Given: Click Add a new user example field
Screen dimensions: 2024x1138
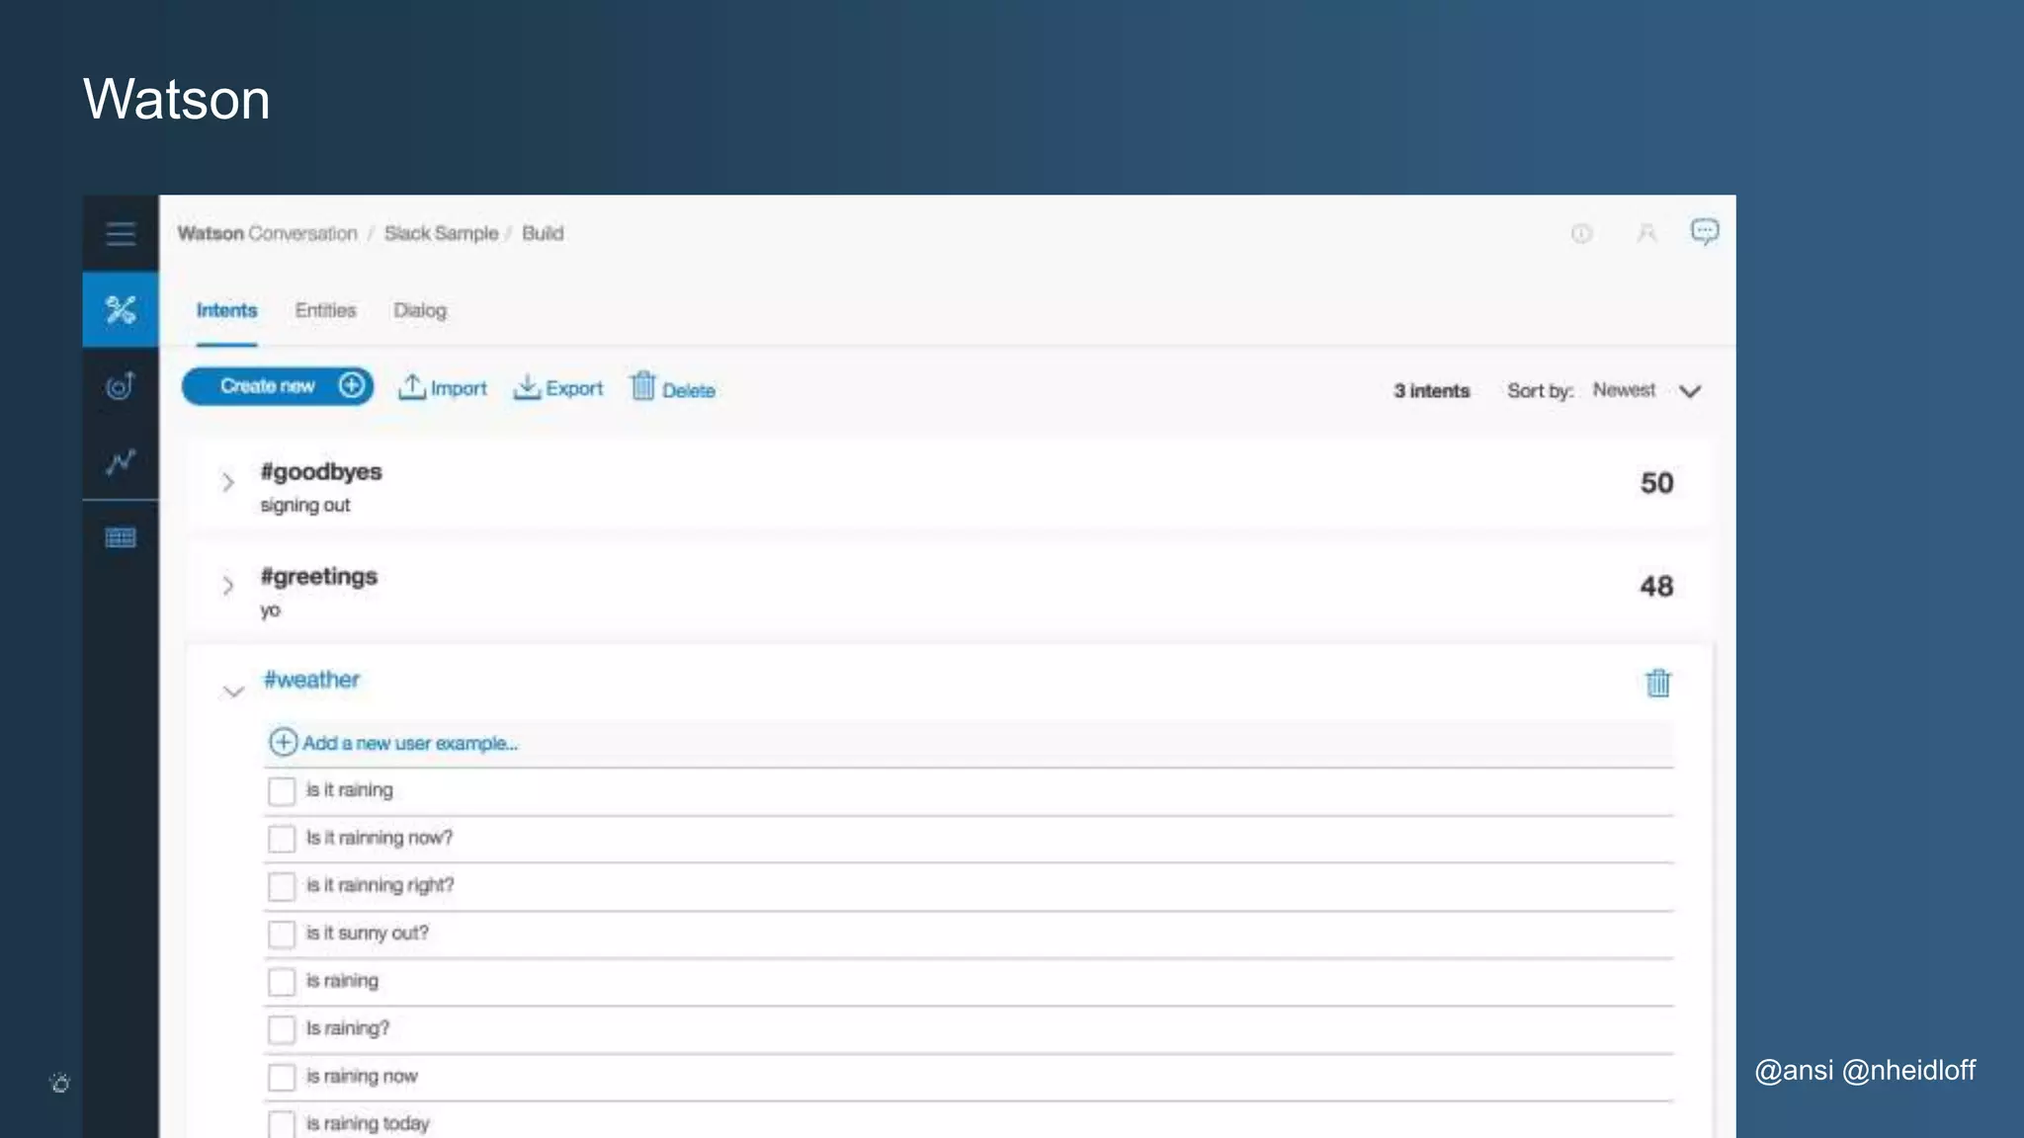Looking at the screenshot, I should coord(409,743).
